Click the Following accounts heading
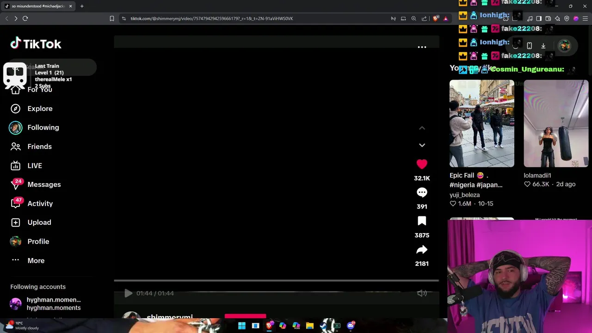 tap(38, 287)
